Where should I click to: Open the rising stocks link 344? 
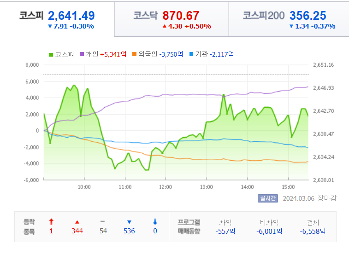pos(77,231)
